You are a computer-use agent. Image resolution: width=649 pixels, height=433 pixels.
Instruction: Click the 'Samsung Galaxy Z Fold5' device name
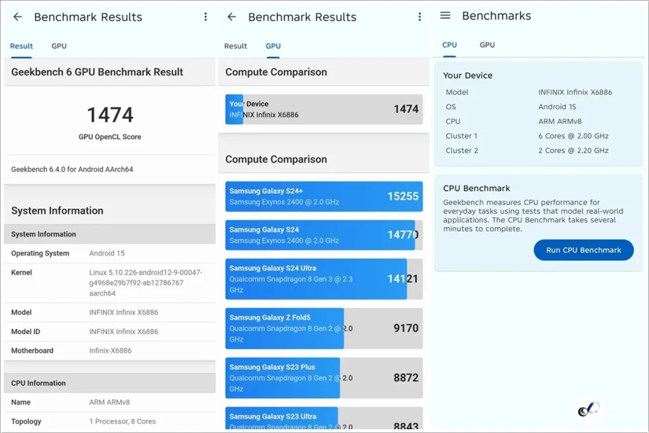click(270, 318)
